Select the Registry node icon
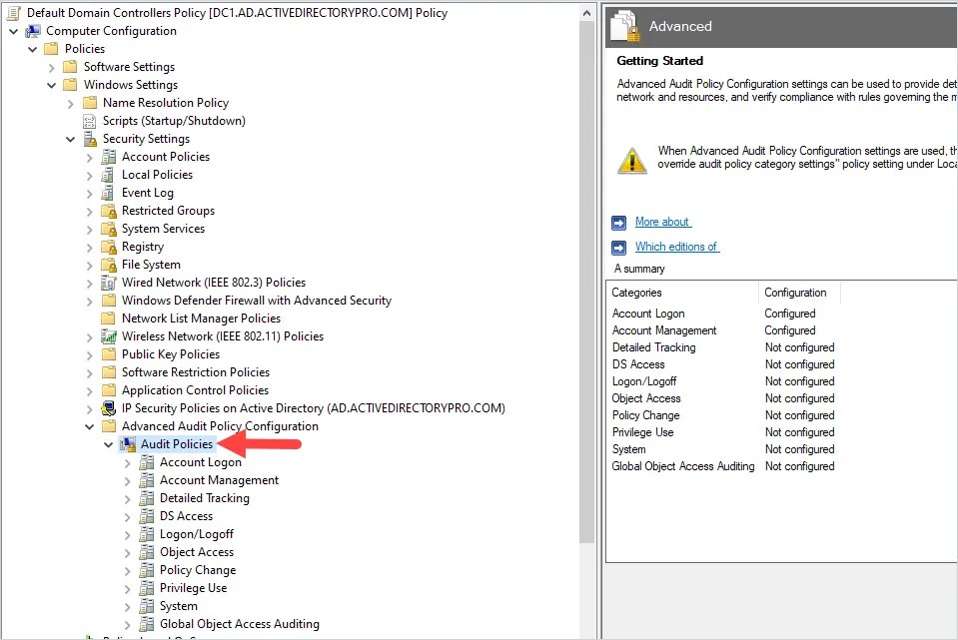 click(107, 246)
